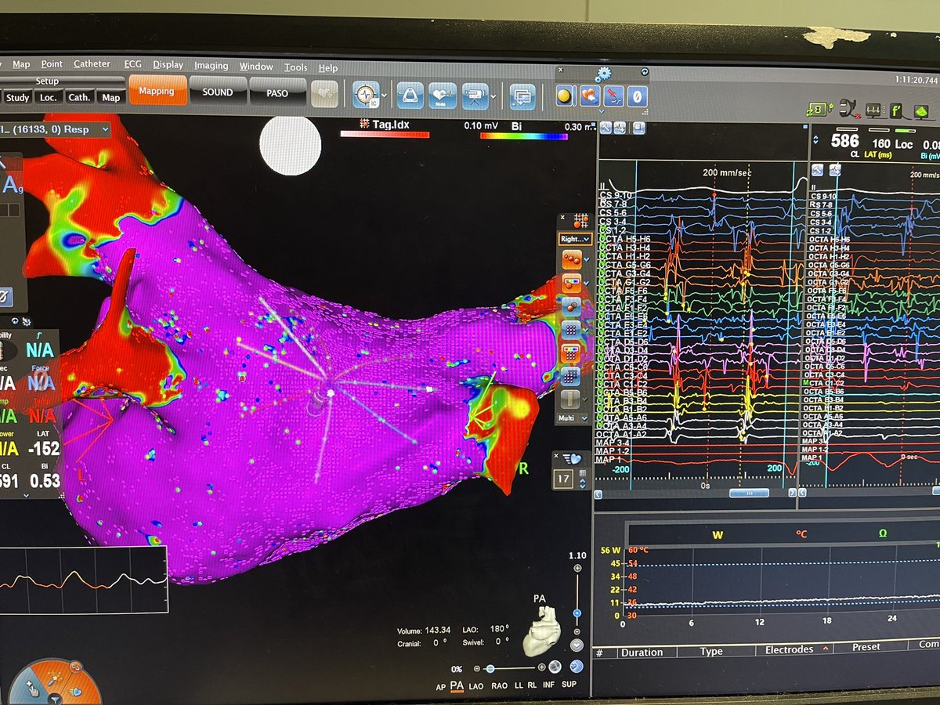Image resolution: width=940 pixels, height=705 pixels.
Task: Click the compass IC acquisition icon
Action: (x=365, y=95)
